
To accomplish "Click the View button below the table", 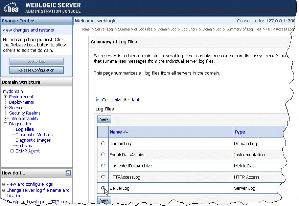I will point(104,200).
